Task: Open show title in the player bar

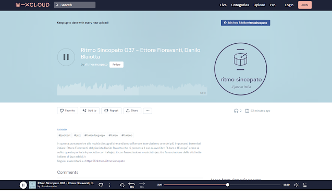Action: [x=66, y=183]
